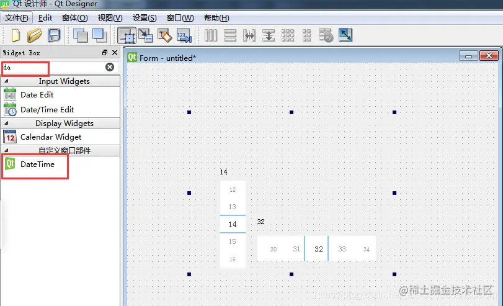Click the Break Layout toolbar icon
Screen dimensions: 503x306
pyautogui.click(x=326, y=35)
